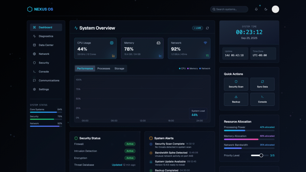Click the CPU chip icon in CPU Usage card
The image size is (306, 172).
pos(112,43)
